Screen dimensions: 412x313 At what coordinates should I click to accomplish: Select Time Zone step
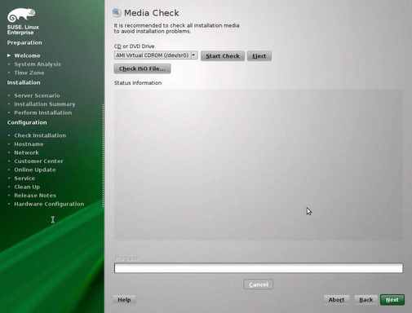(x=29, y=73)
